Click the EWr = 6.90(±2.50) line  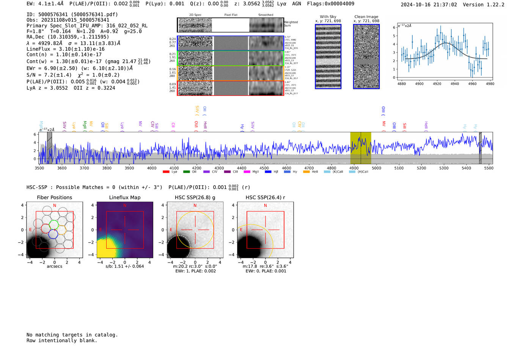[x=80, y=68]
